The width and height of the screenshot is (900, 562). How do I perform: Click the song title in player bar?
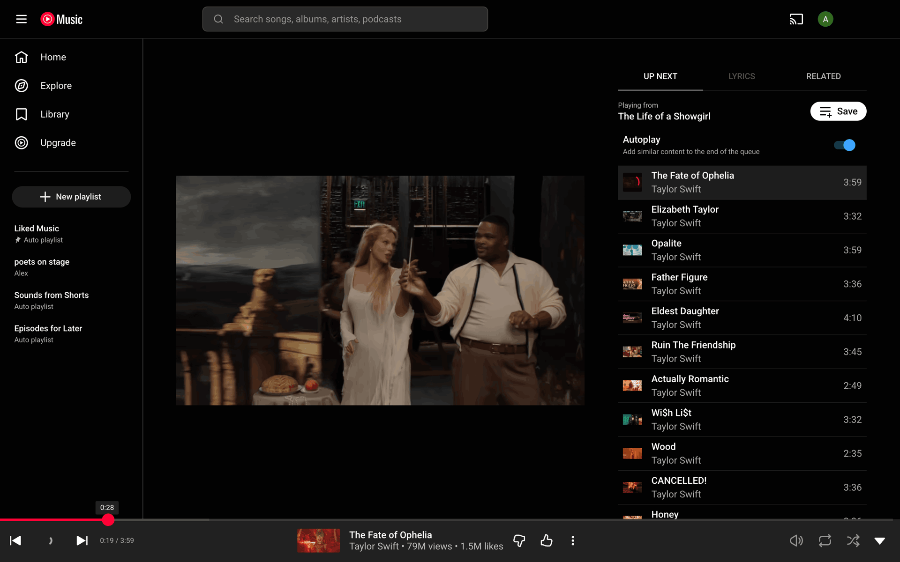390,535
